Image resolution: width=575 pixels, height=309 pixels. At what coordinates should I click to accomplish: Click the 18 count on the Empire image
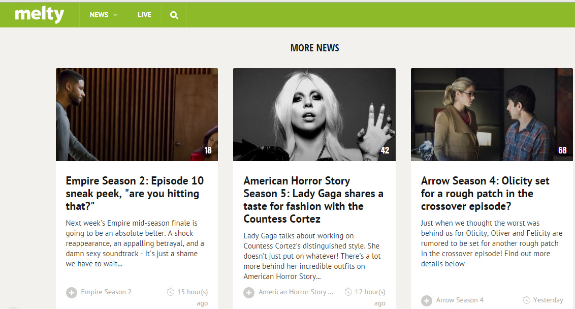pyautogui.click(x=208, y=150)
